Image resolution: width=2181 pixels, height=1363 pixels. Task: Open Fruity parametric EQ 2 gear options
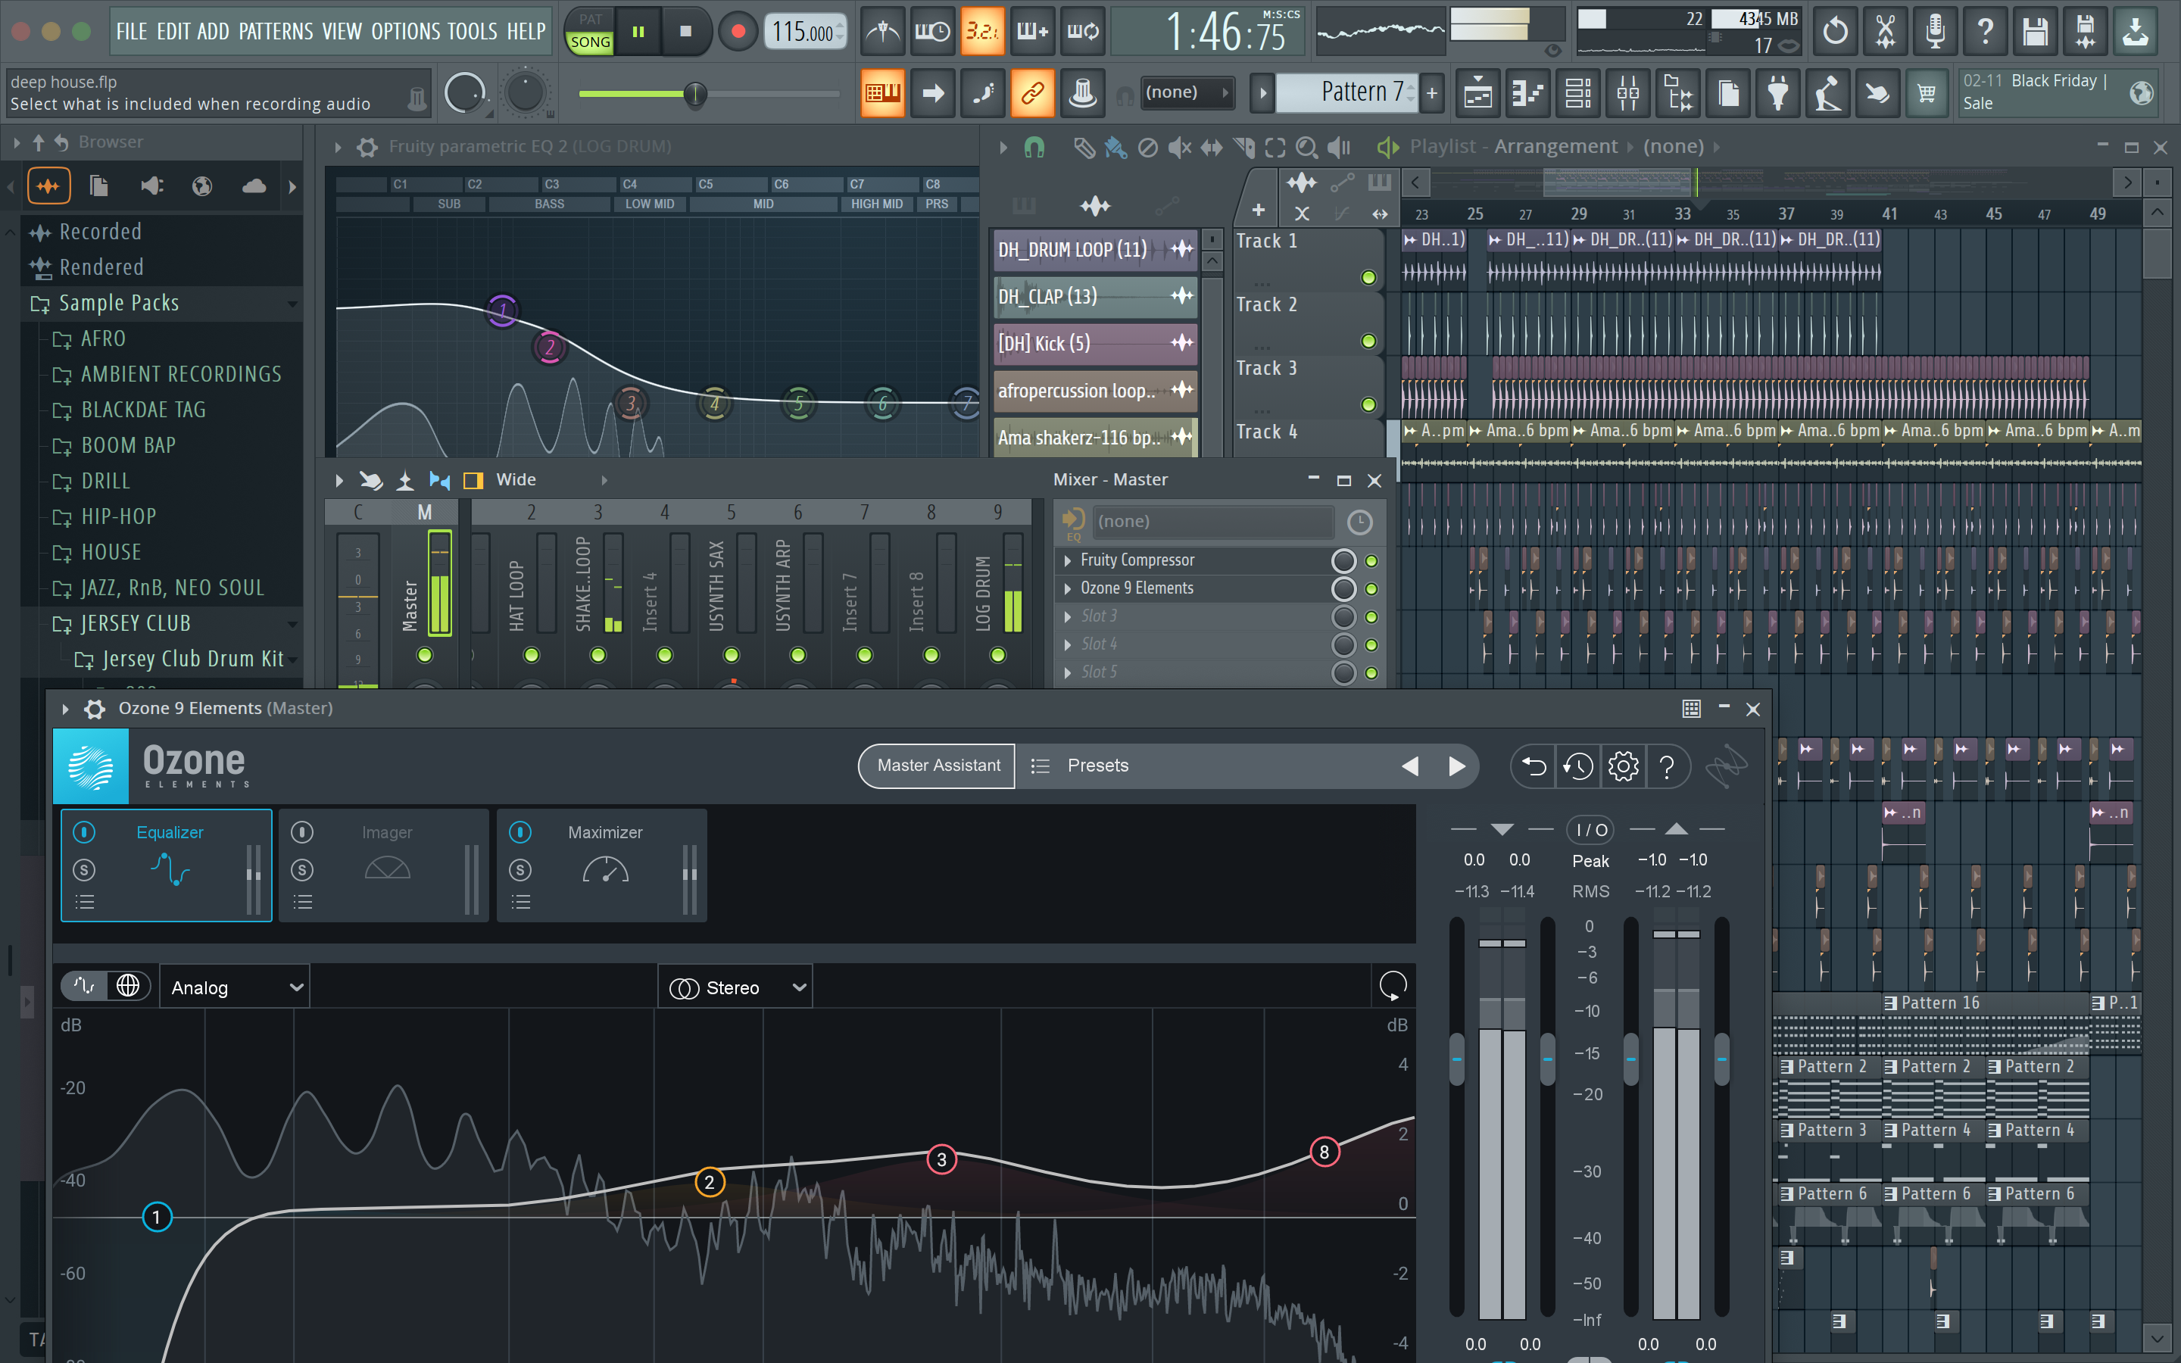tap(367, 147)
